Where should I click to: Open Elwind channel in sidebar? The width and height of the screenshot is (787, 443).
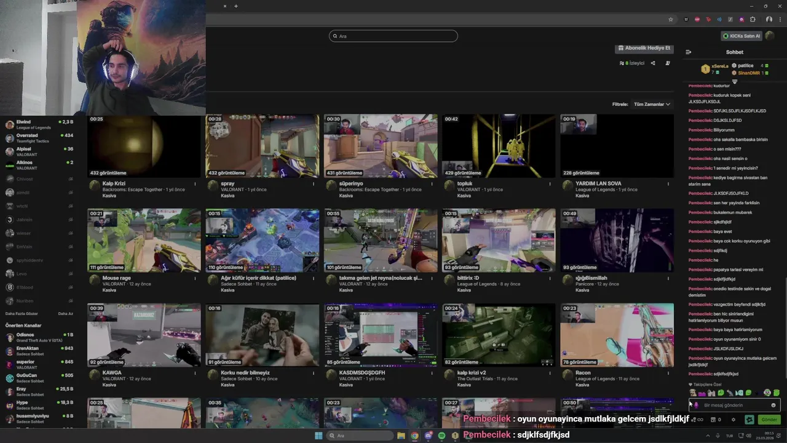click(39, 124)
